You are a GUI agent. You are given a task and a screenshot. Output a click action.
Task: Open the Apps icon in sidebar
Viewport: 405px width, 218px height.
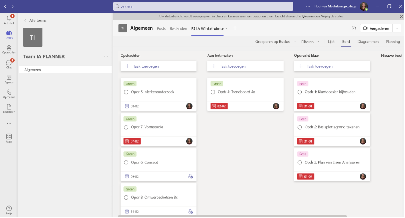pos(9,138)
